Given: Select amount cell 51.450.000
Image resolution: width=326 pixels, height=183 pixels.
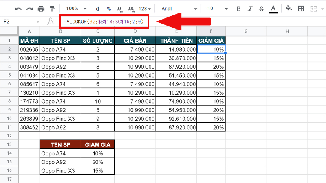Looking at the screenshot, I should click(176, 75).
